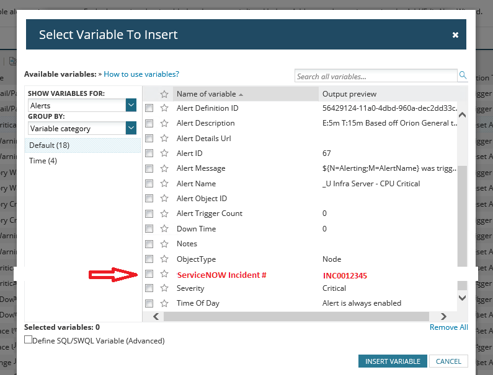Check the Notes checkbox
Image resolution: width=493 pixels, height=375 pixels.
click(x=149, y=244)
